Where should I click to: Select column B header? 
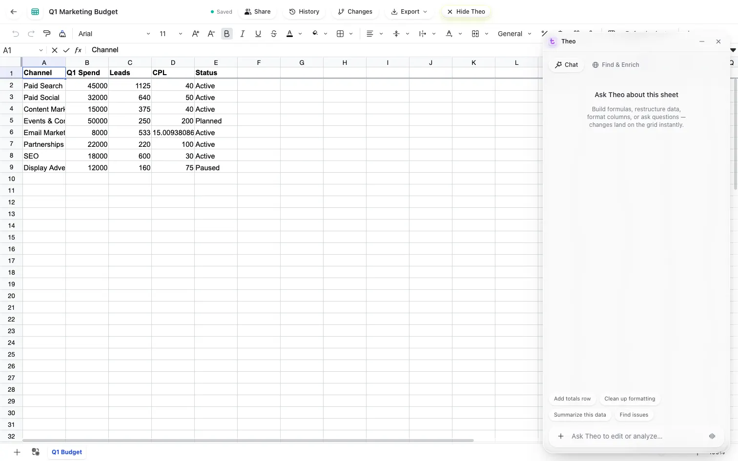pos(87,62)
